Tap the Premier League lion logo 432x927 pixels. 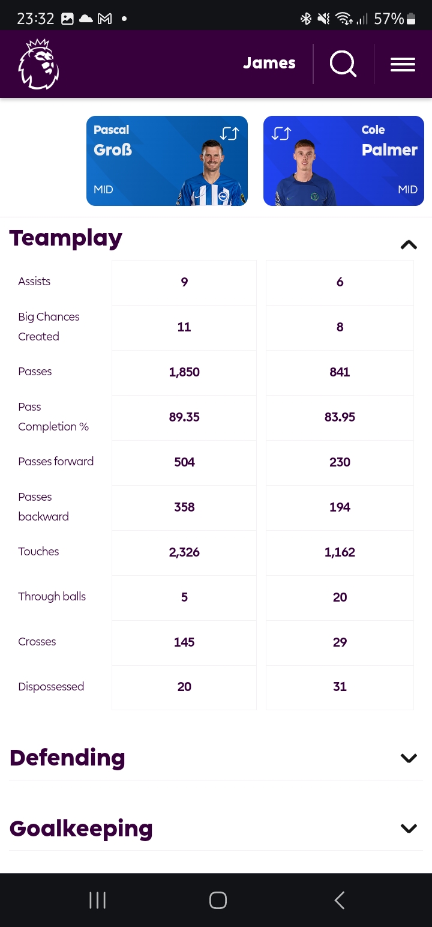tap(38, 64)
